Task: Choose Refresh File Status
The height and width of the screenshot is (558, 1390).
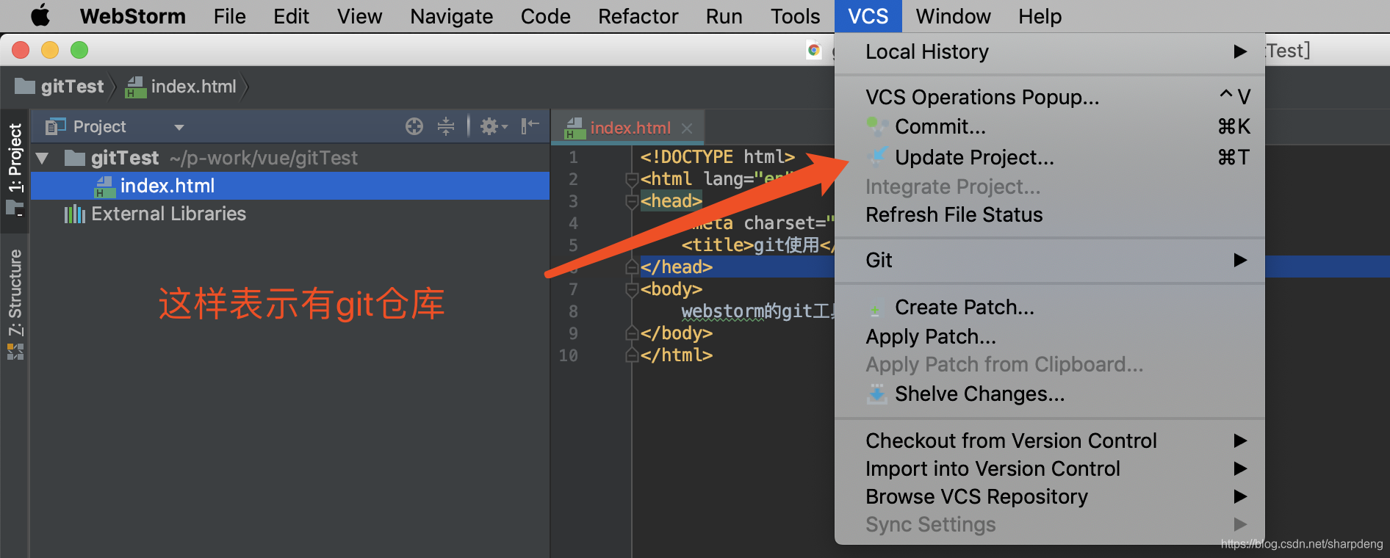Action: tap(1050, 214)
